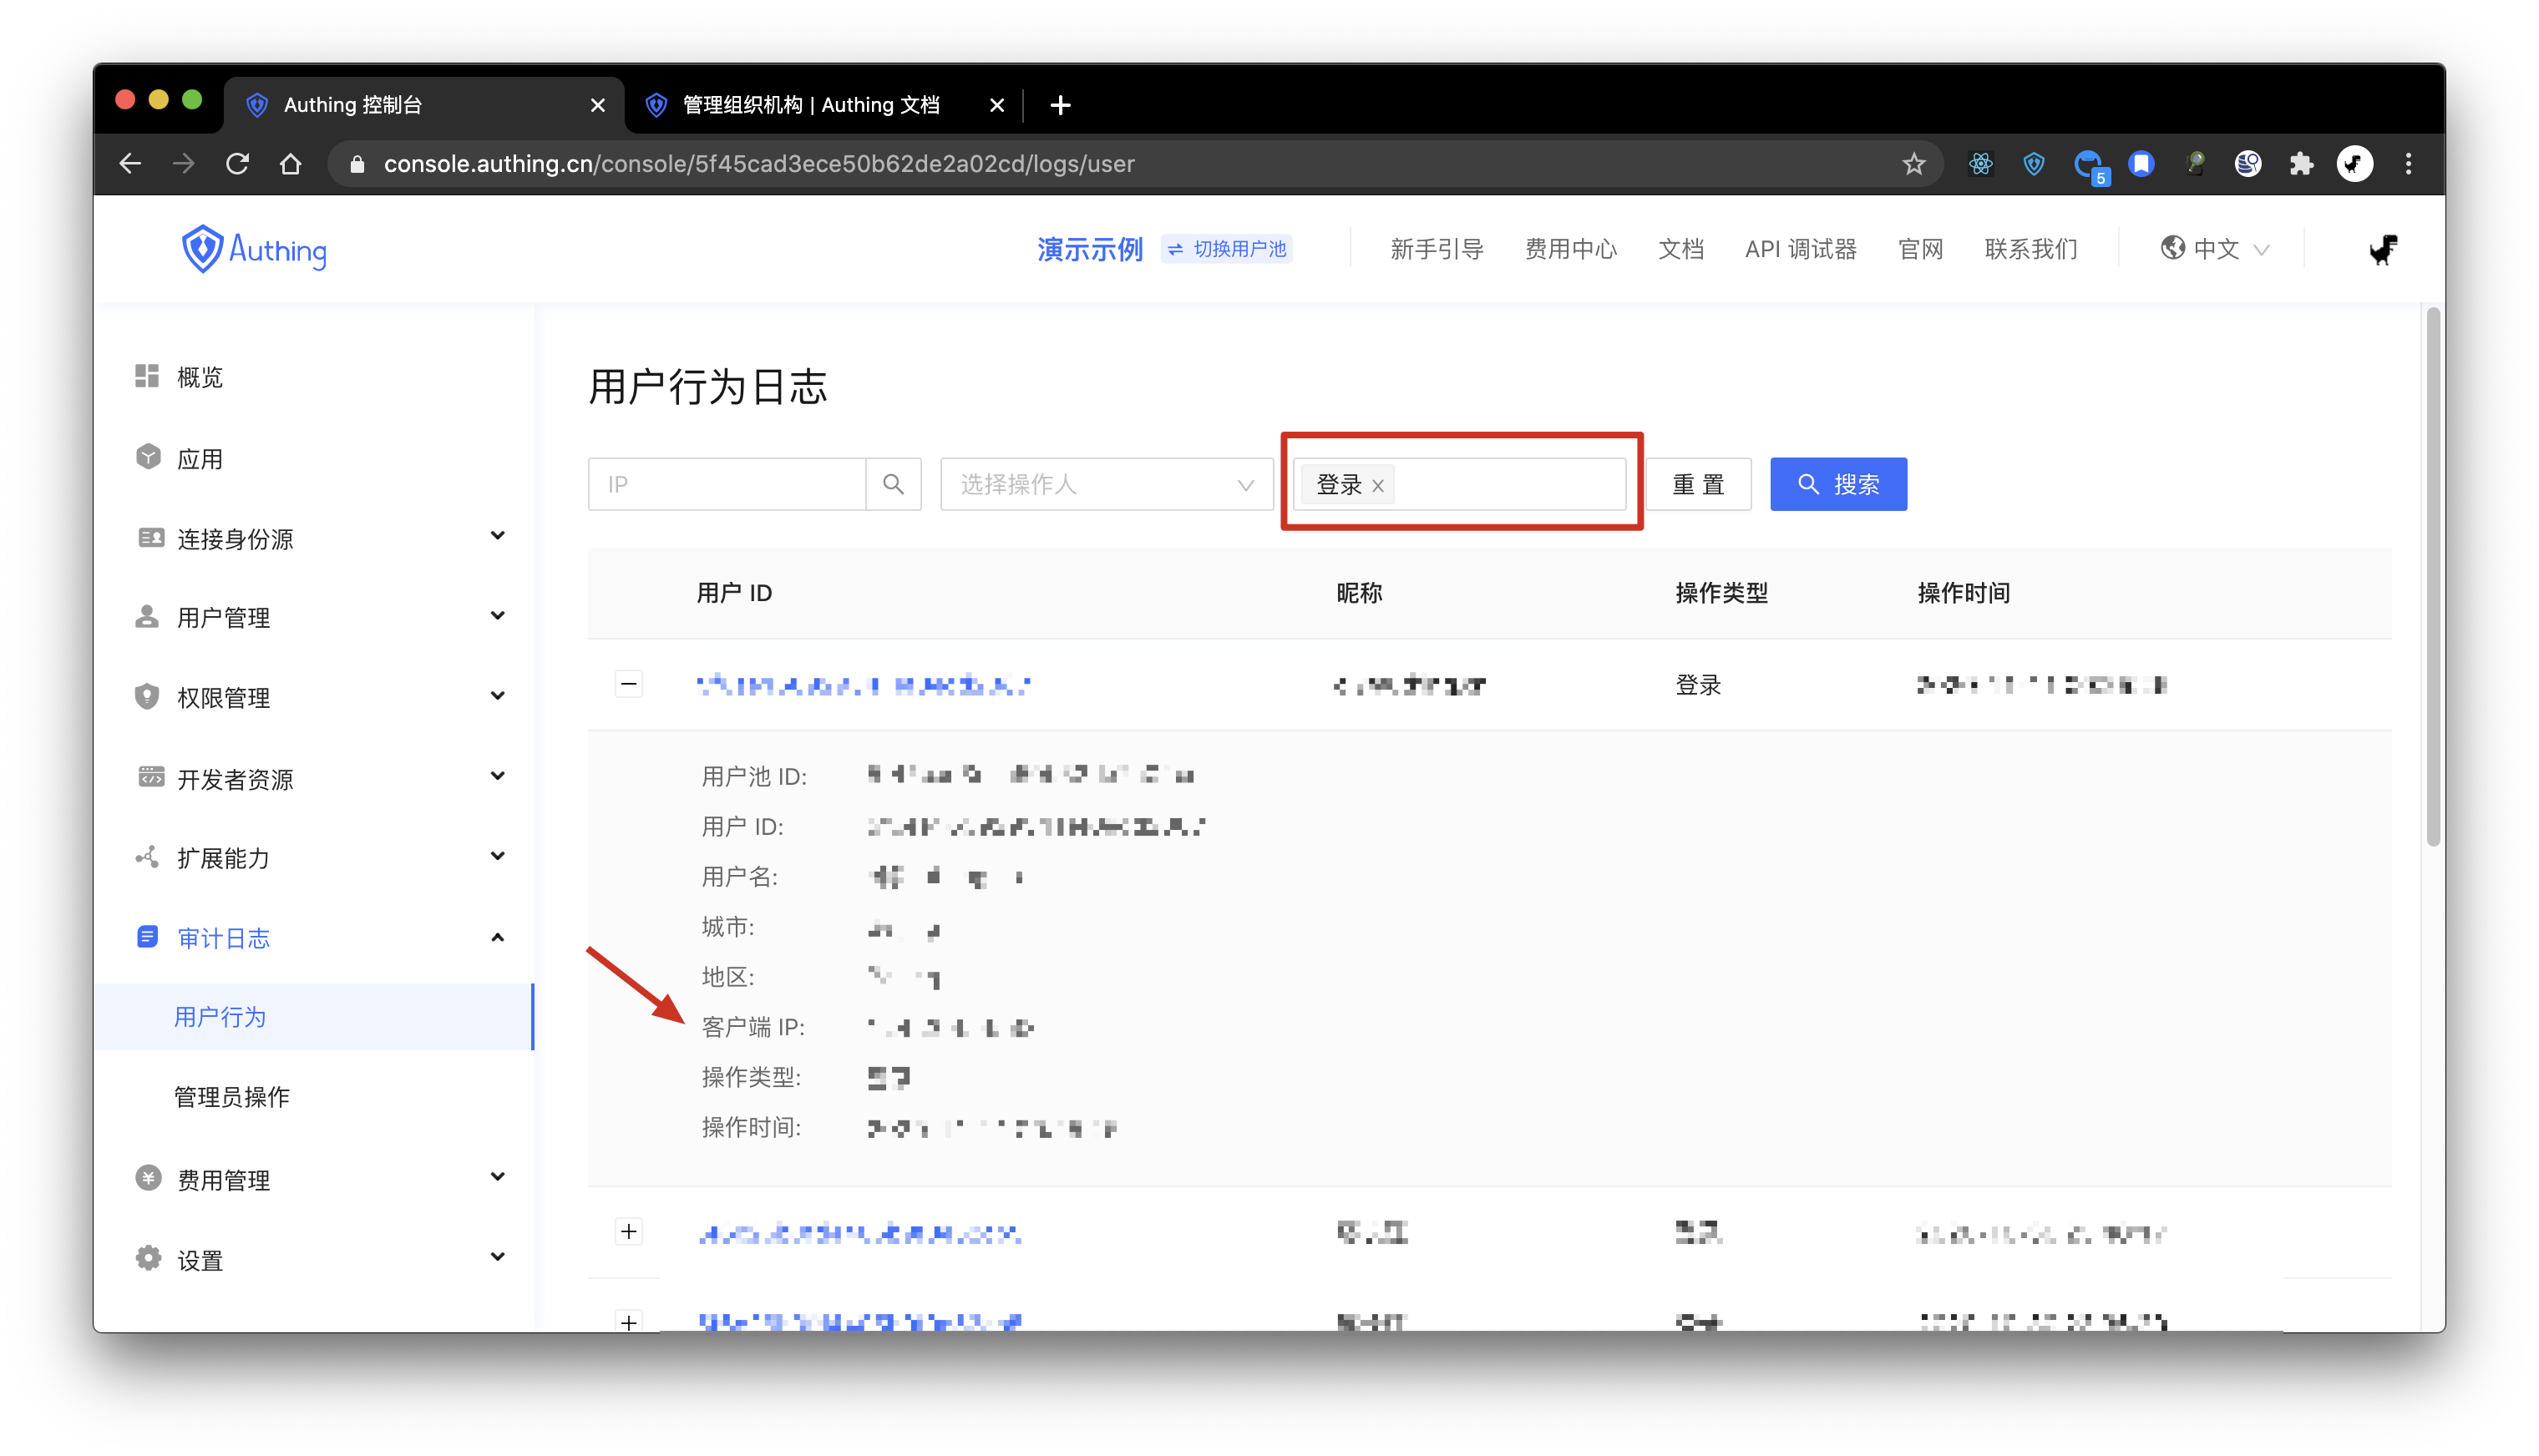Viewport: 2539px width, 1456px height.
Task: Remove the 登录 filter tag
Action: pyautogui.click(x=1377, y=486)
